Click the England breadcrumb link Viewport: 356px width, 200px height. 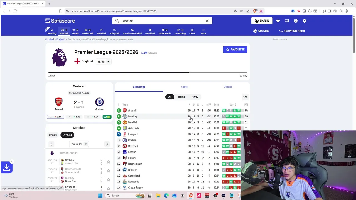point(61,39)
